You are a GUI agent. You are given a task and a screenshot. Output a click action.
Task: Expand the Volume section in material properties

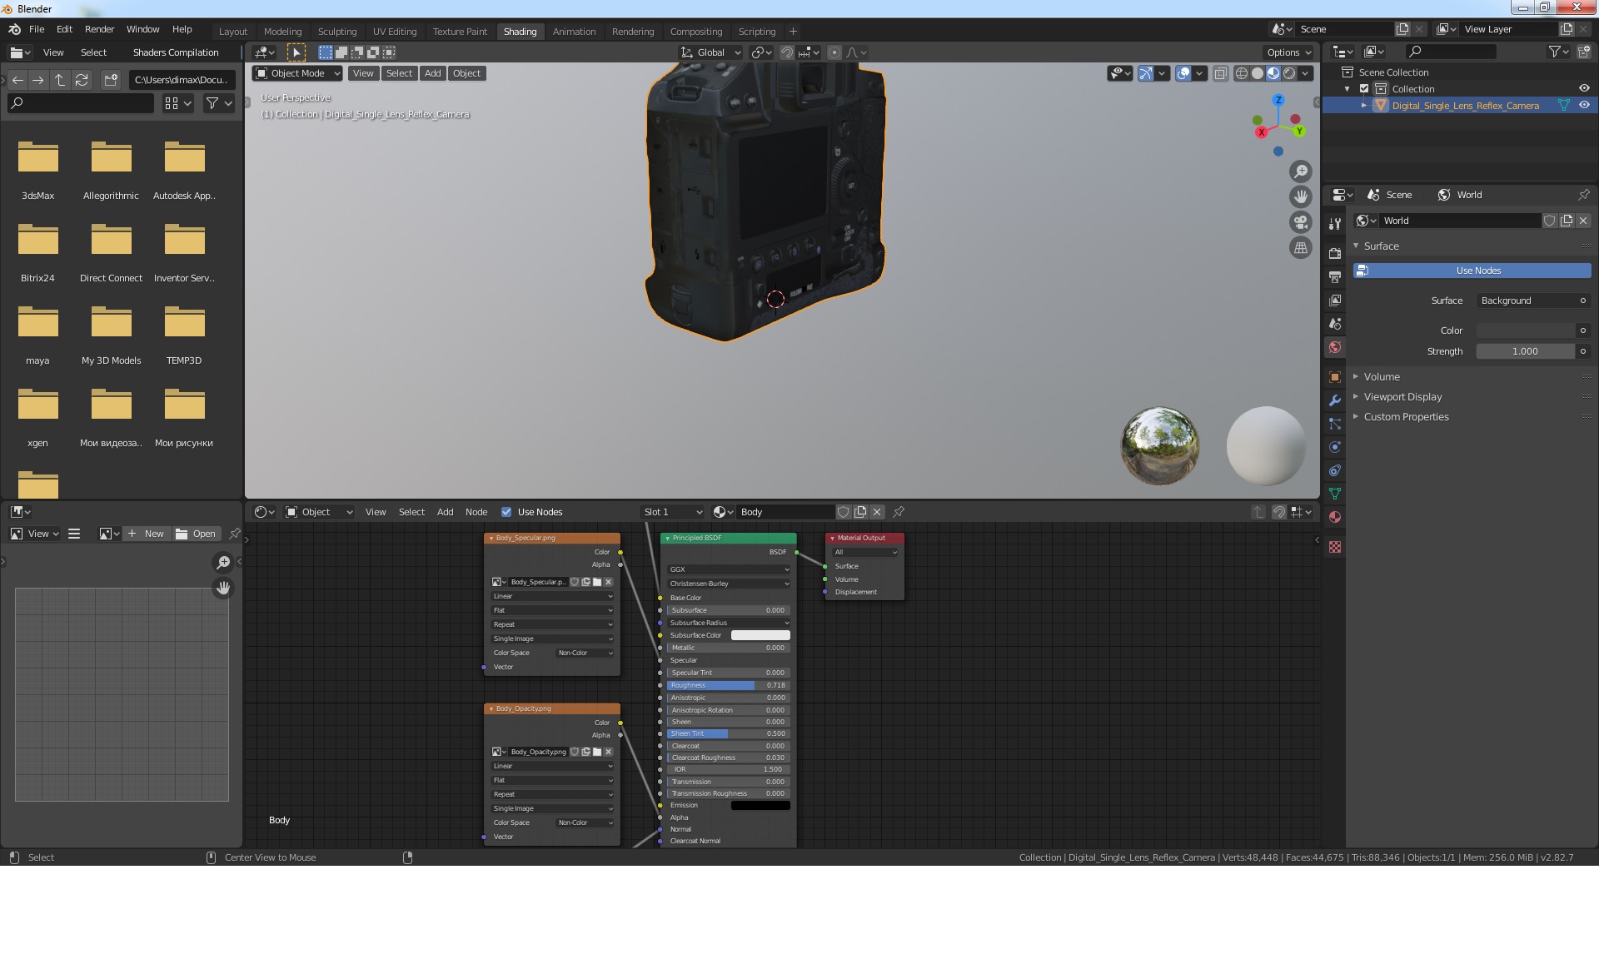tap(1382, 375)
